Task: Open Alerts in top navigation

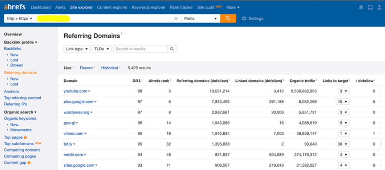Action: click(61, 8)
